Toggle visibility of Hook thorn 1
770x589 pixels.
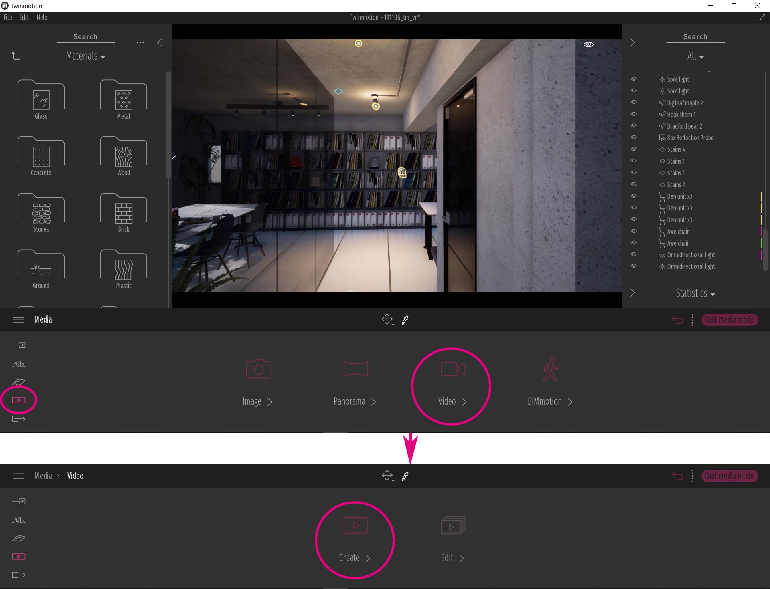[634, 114]
